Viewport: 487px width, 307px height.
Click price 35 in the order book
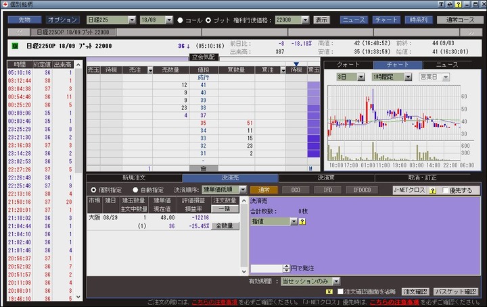[203, 123]
